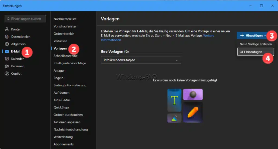Click the Kalender calendar icon
This screenshot has height=149, width=278.
7,59
